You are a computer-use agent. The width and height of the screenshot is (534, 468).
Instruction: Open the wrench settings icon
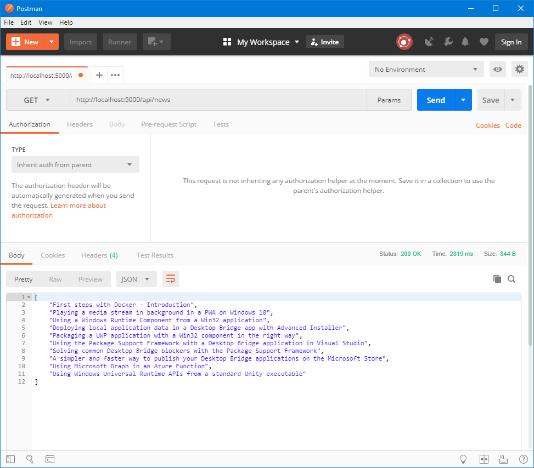pos(448,42)
